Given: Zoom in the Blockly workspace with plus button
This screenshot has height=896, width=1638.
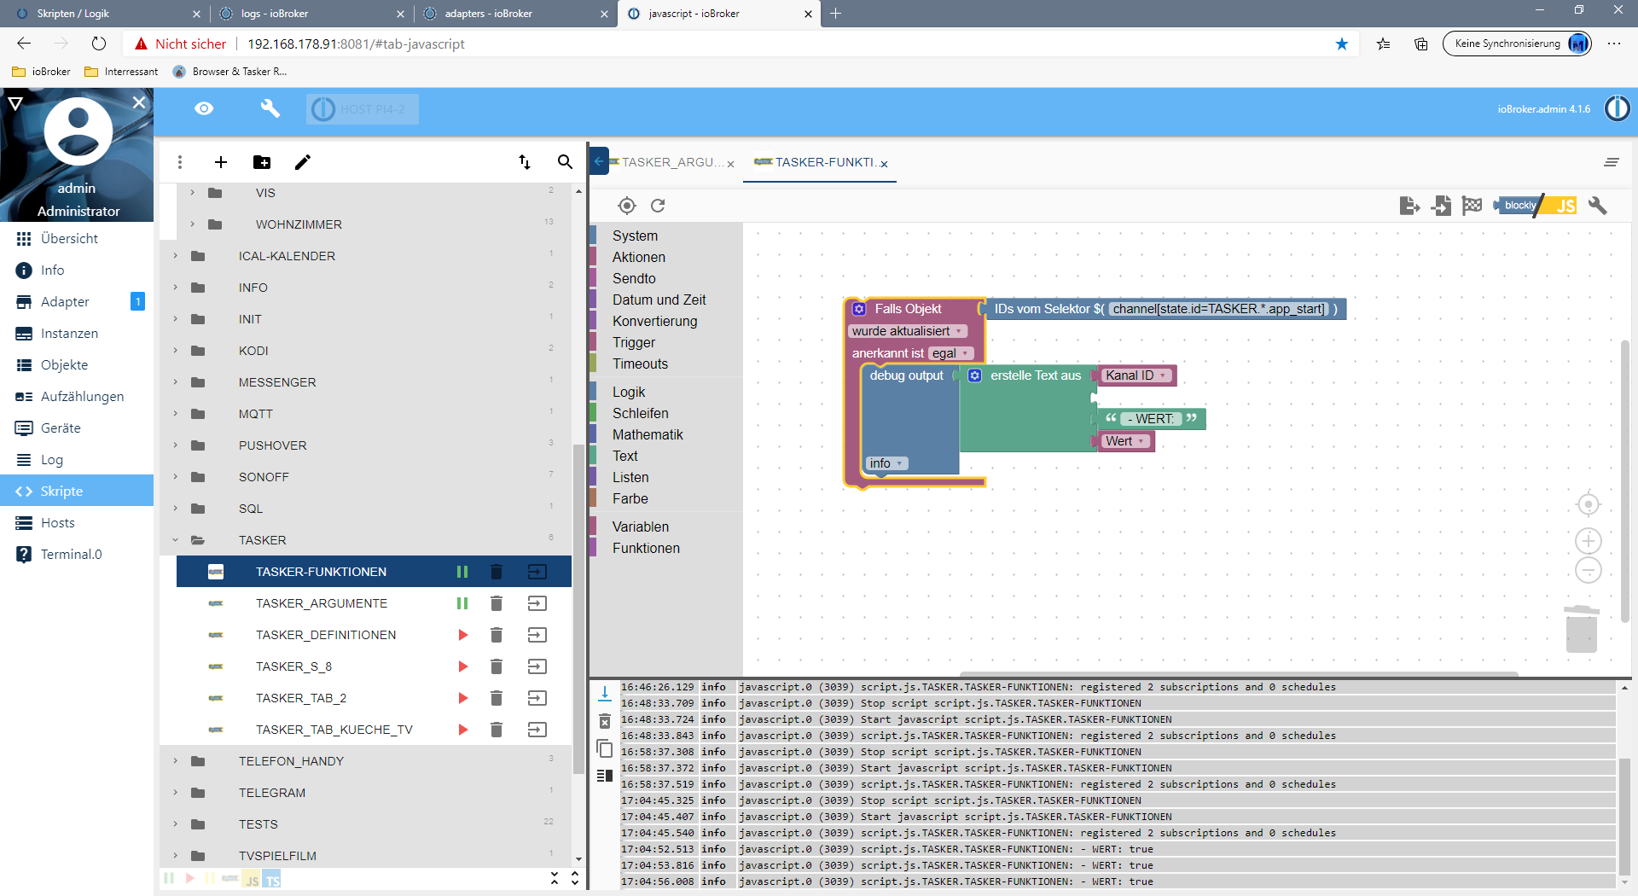Looking at the screenshot, I should click(x=1588, y=541).
